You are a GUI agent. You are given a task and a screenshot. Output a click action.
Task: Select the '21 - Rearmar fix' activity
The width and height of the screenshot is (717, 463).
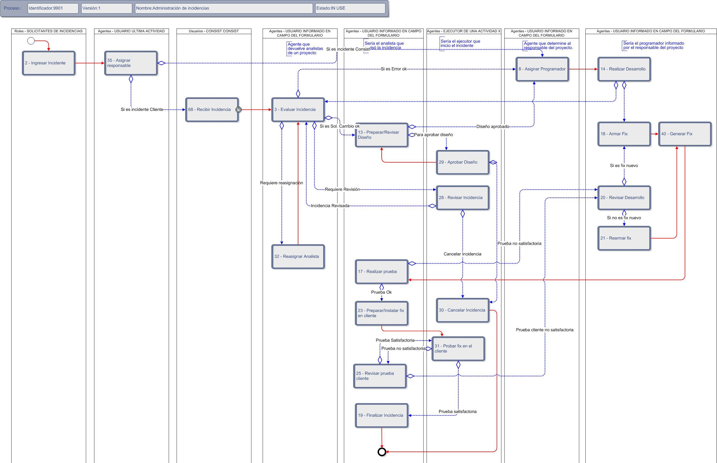tap(624, 238)
